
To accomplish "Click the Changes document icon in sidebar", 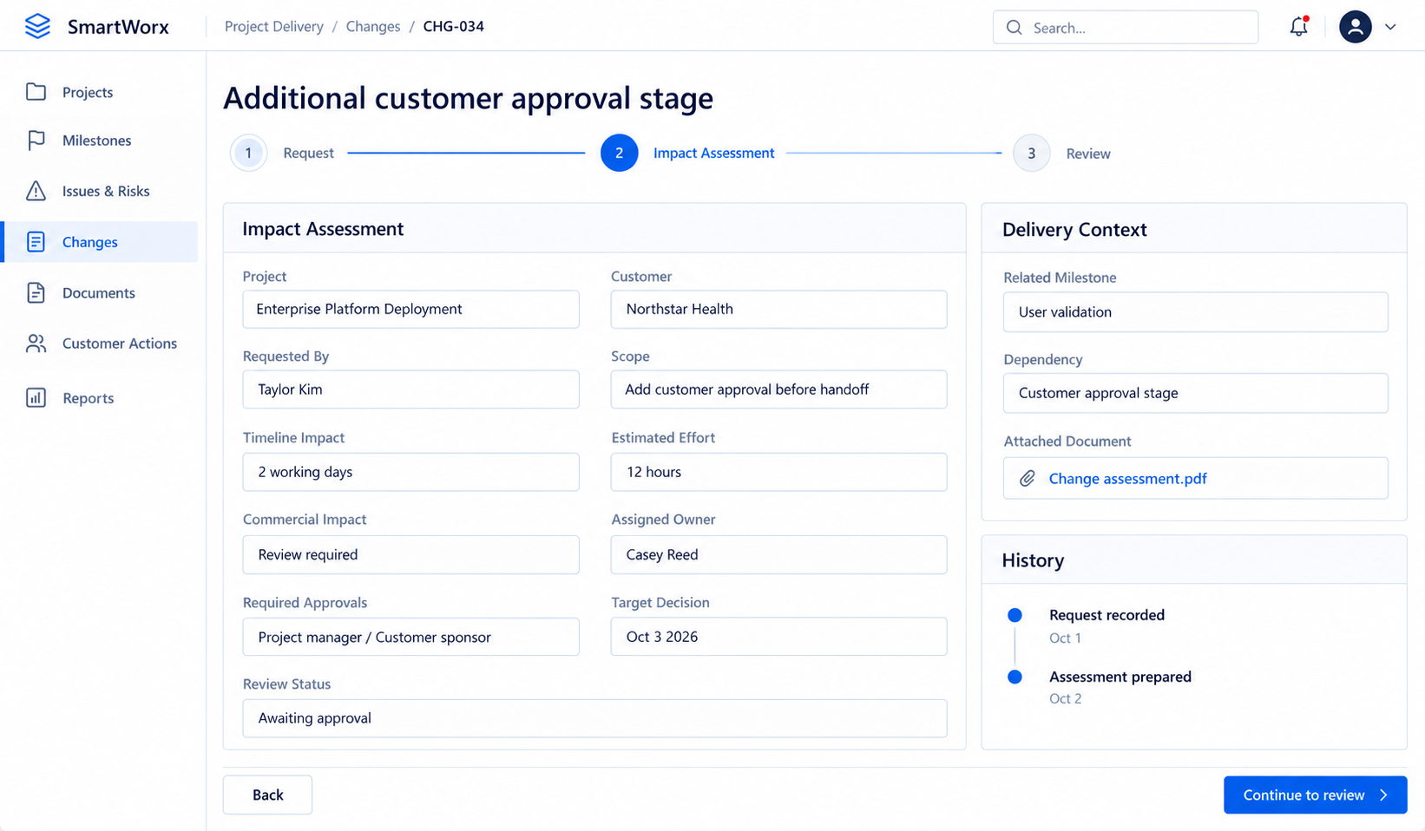I will [36, 242].
